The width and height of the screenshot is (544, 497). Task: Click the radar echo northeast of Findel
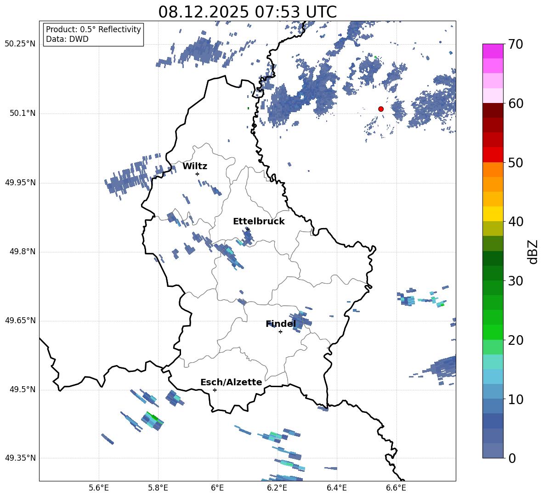(300, 320)
